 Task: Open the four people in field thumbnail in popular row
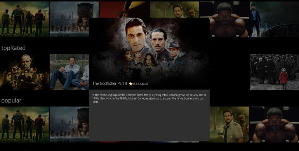tap(25, 124)
